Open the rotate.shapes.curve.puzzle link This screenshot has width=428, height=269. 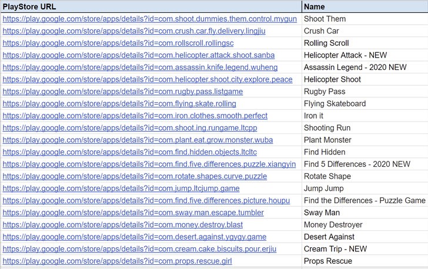coord(135,176)
